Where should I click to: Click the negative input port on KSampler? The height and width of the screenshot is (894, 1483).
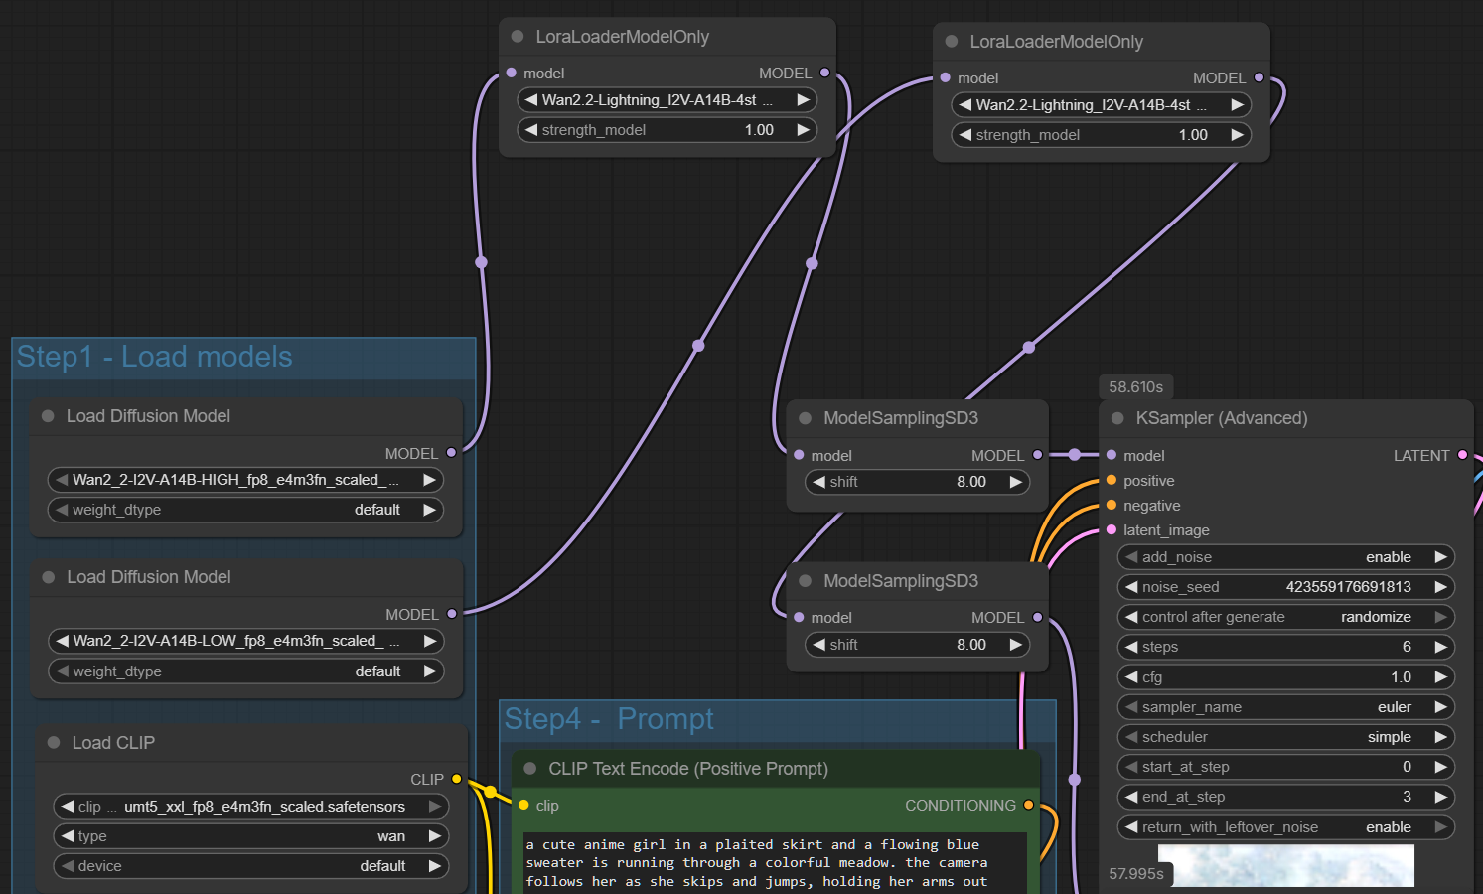[1112, 505]
